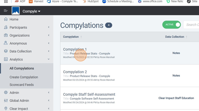Click the Global Admin sliders icon
Screen dimensions: 199x111
pos(6,101)
